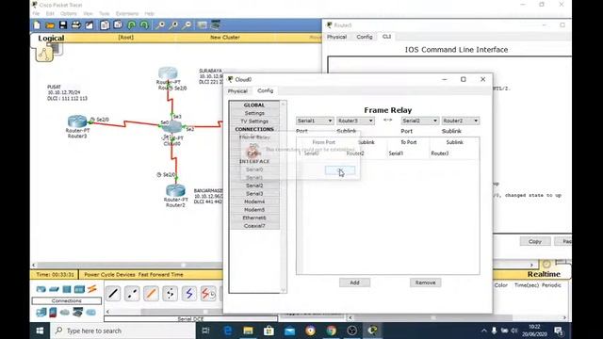Open Serial2 interface in Cloud0 sidebar

tap(254, 186)
